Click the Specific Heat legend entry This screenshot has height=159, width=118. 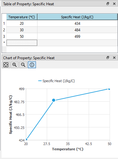56,81
